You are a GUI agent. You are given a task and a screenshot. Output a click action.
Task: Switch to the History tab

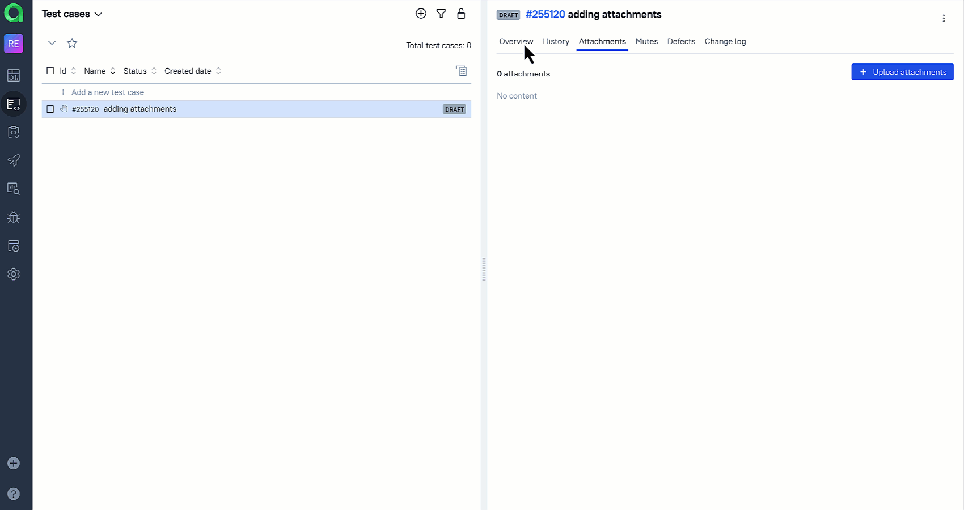click(556, 41)
